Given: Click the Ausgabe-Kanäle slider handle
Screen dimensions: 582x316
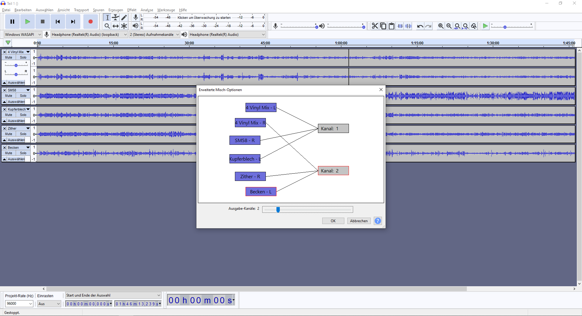Looking at the screenshot, I should tap(278, 209).
